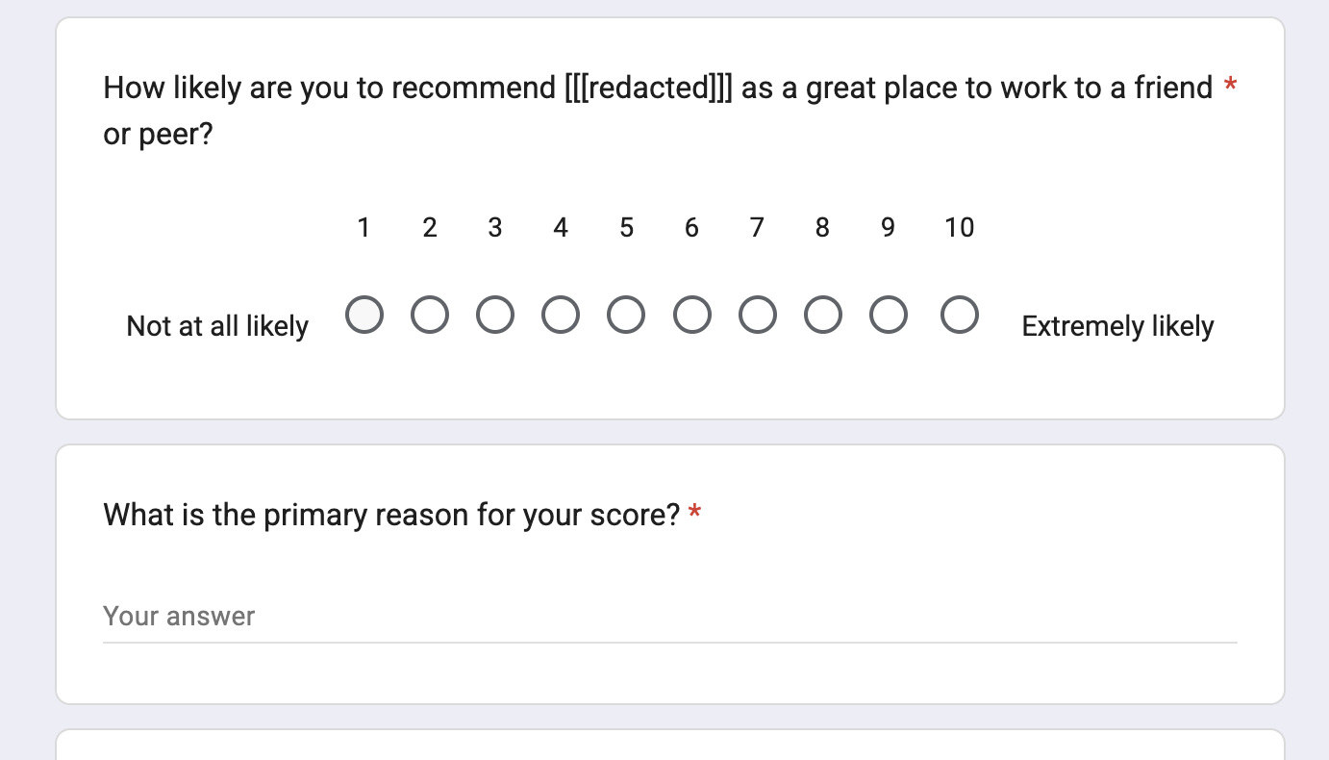Click the number 5 label above scale
1329x760 pixels.
(626, 228)
